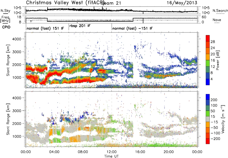Viewport: 228px width, 158px height.
Task: Click the 200 label on the Velocity colorbar
Action: tap(214, 100)
